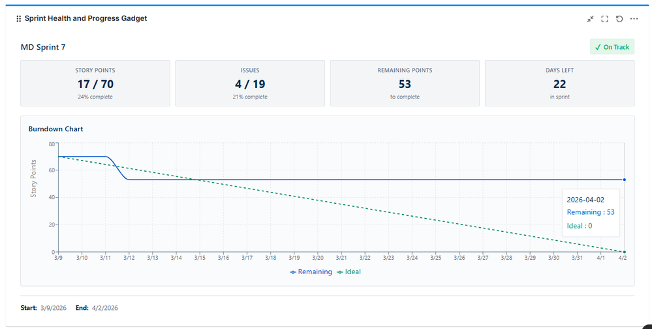652x329 pixels.
Task: Click the gadget drag handle icon
Action: (x=19, y=19)
